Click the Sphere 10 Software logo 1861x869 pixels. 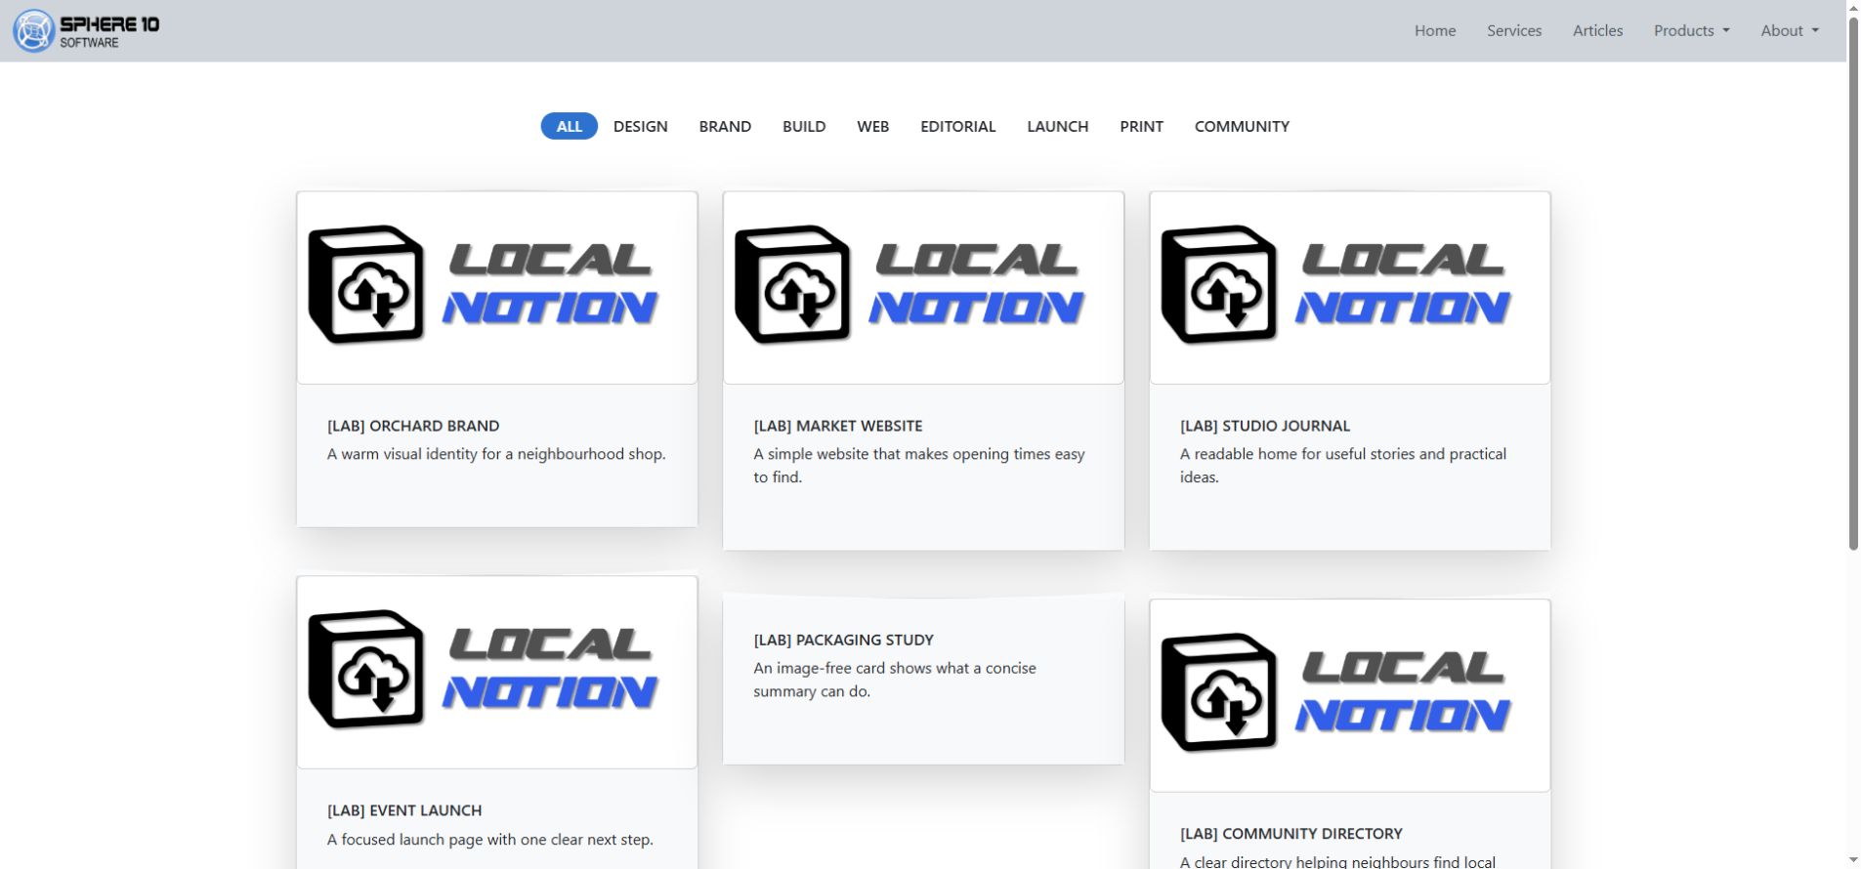pyautogui.click(x=86, y=31)
